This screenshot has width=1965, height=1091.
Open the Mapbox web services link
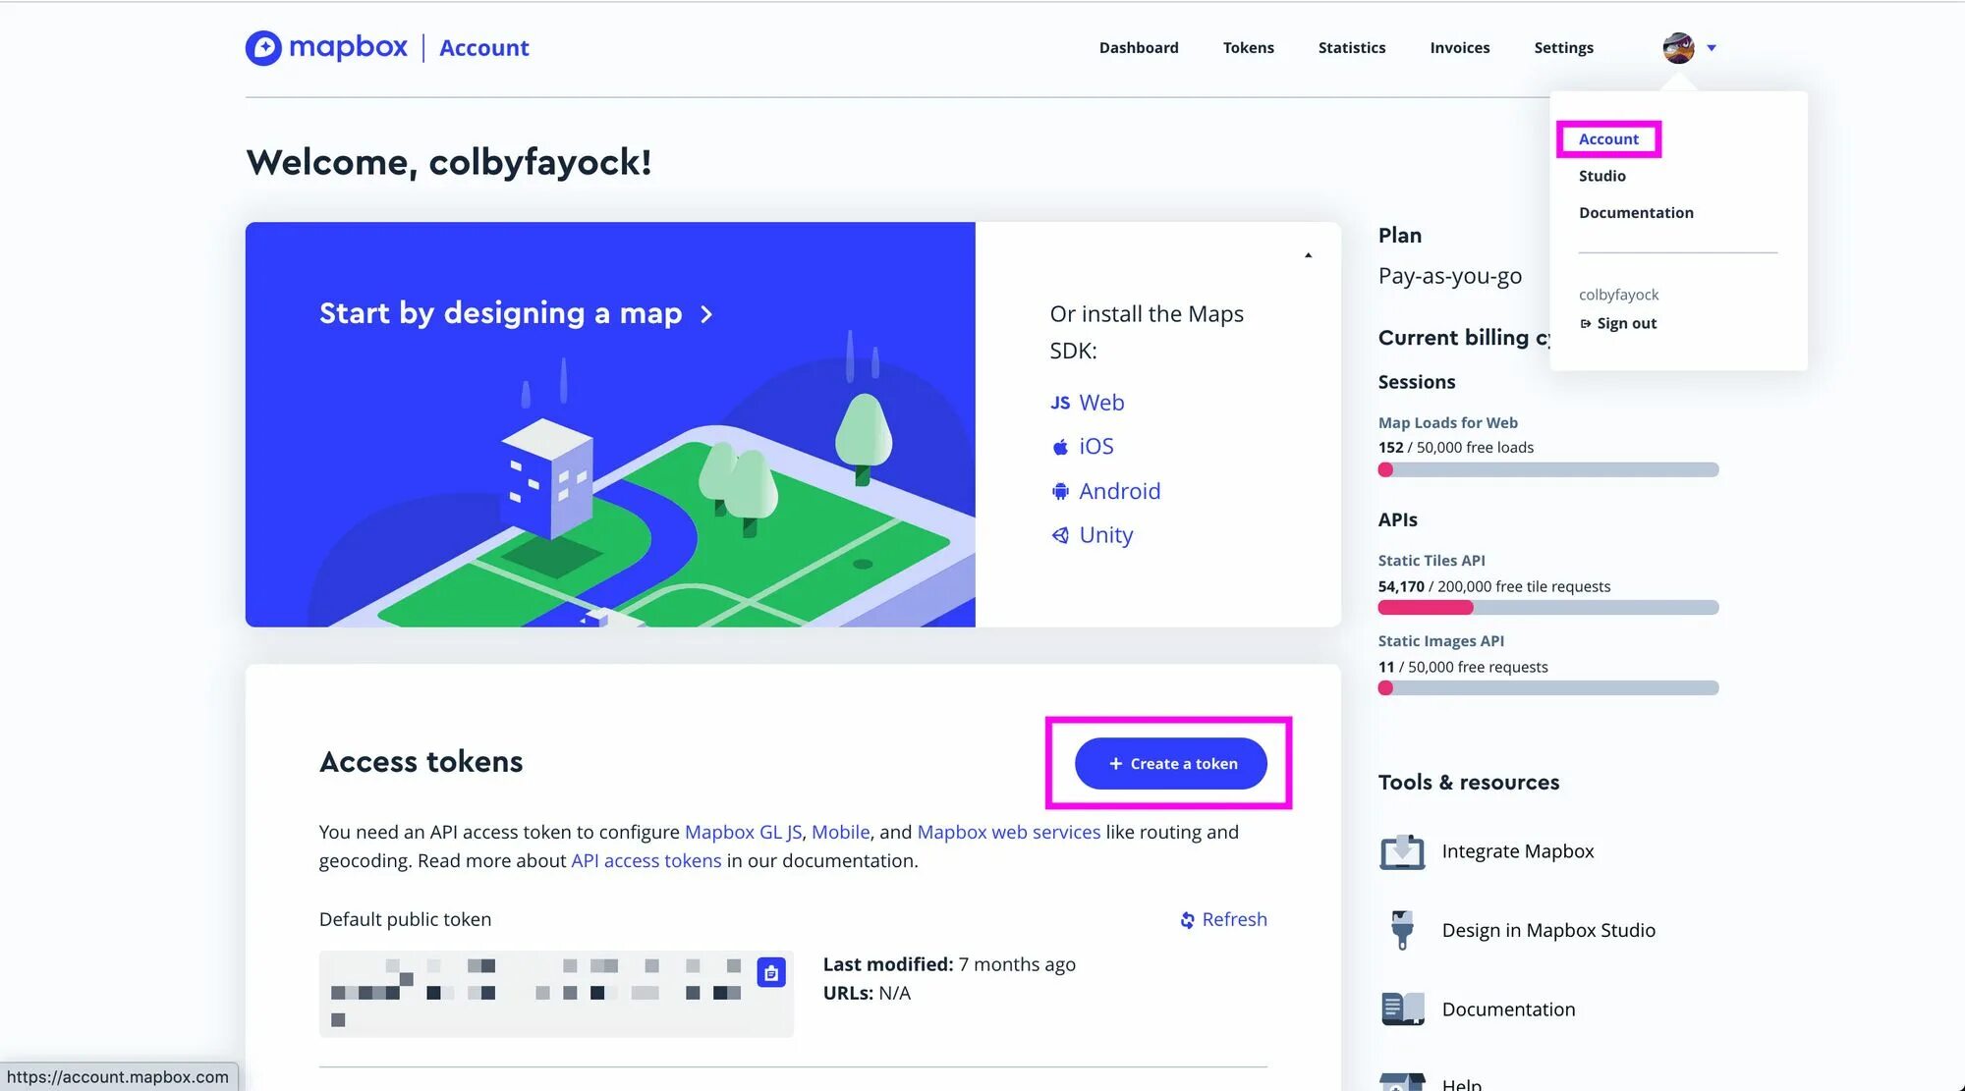tap(1008, 832)
